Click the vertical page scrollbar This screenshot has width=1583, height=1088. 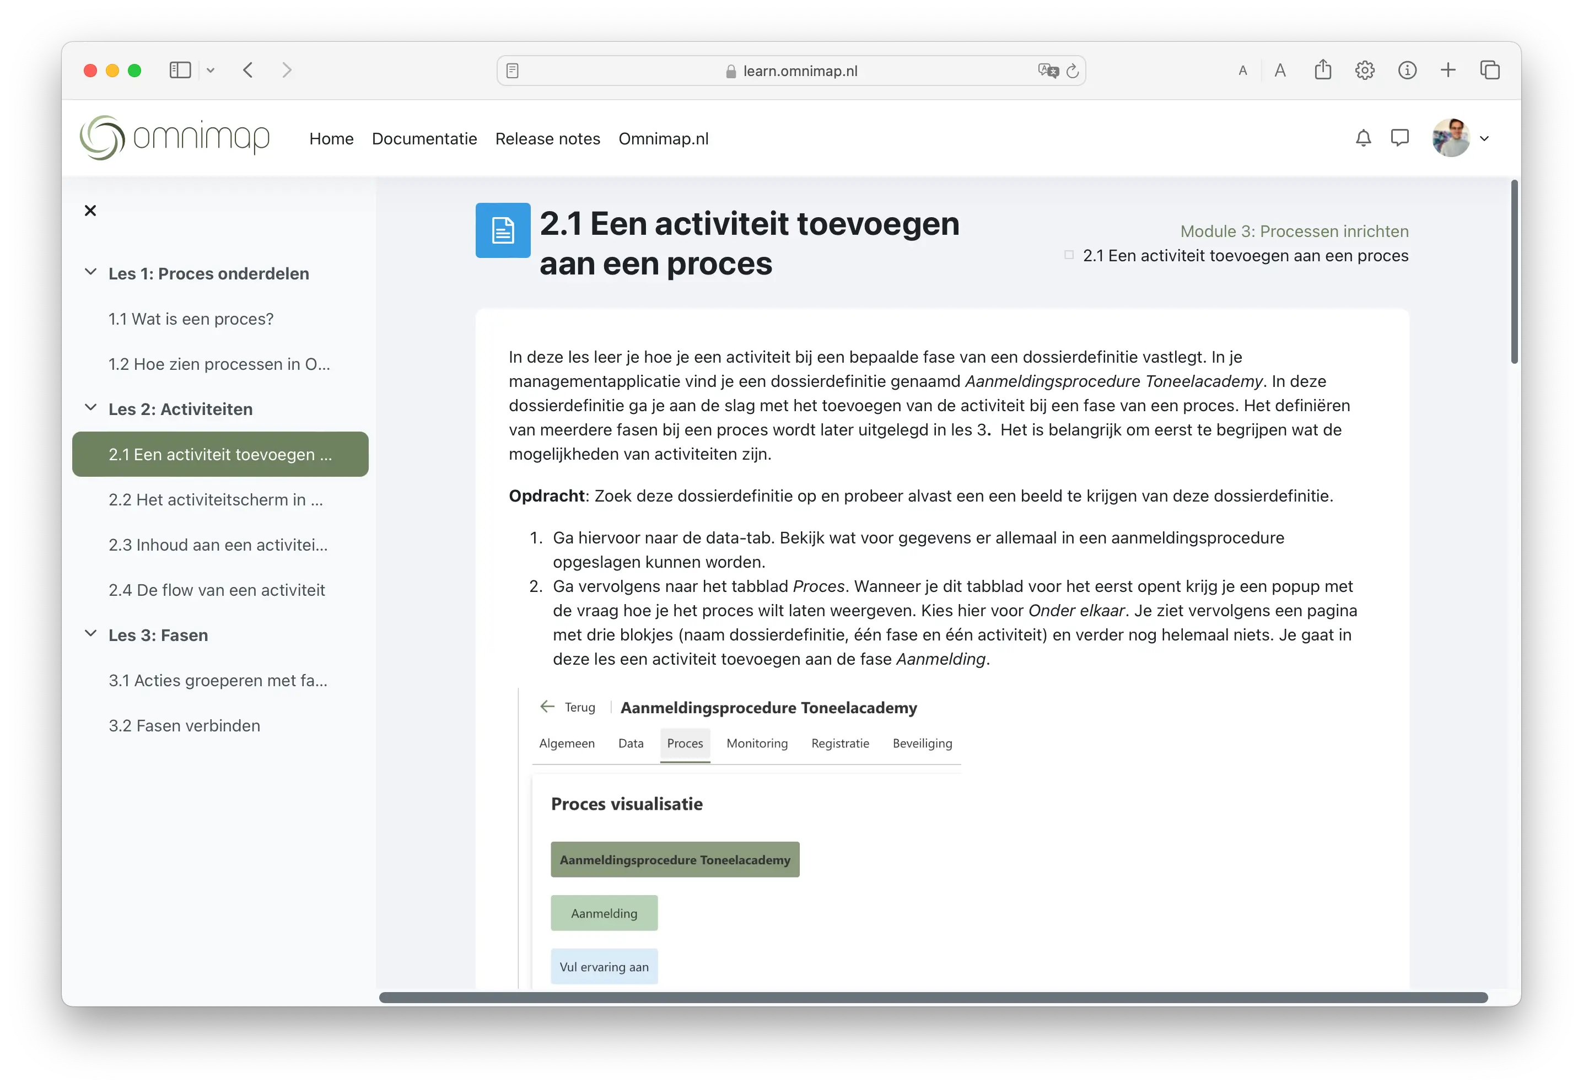(x=1514, y=272)
